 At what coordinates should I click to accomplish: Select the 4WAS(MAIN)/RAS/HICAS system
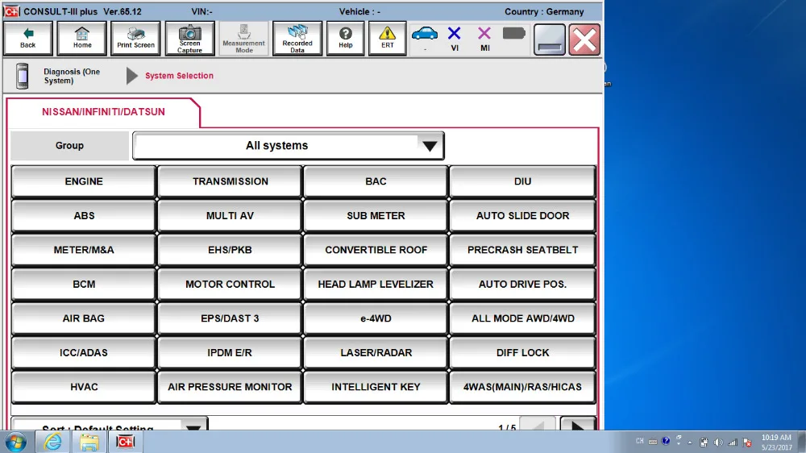pos(522,387)
